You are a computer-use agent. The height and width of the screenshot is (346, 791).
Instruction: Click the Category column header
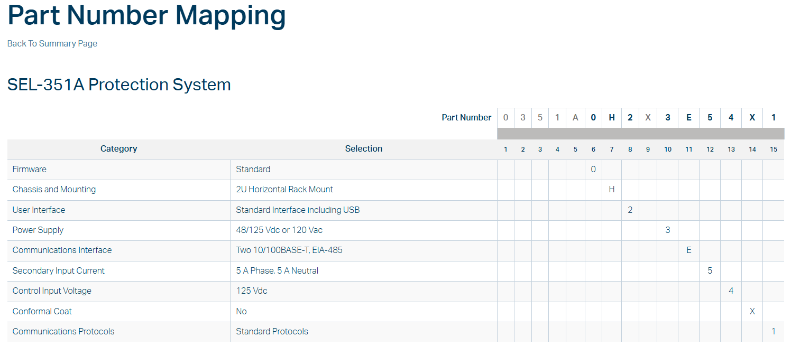pyautogui.click(x=119, y=149)
